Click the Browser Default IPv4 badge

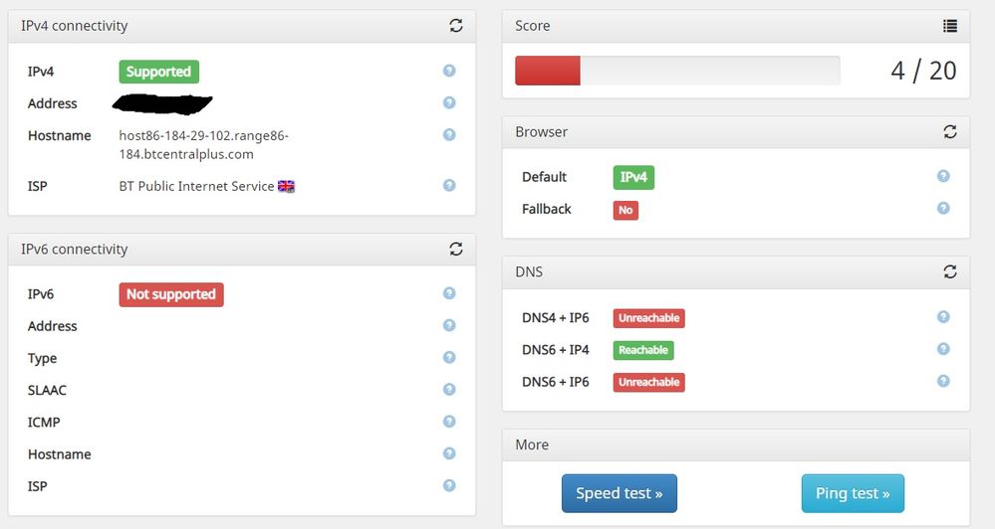pyautogui.click(x=632, y=177)
